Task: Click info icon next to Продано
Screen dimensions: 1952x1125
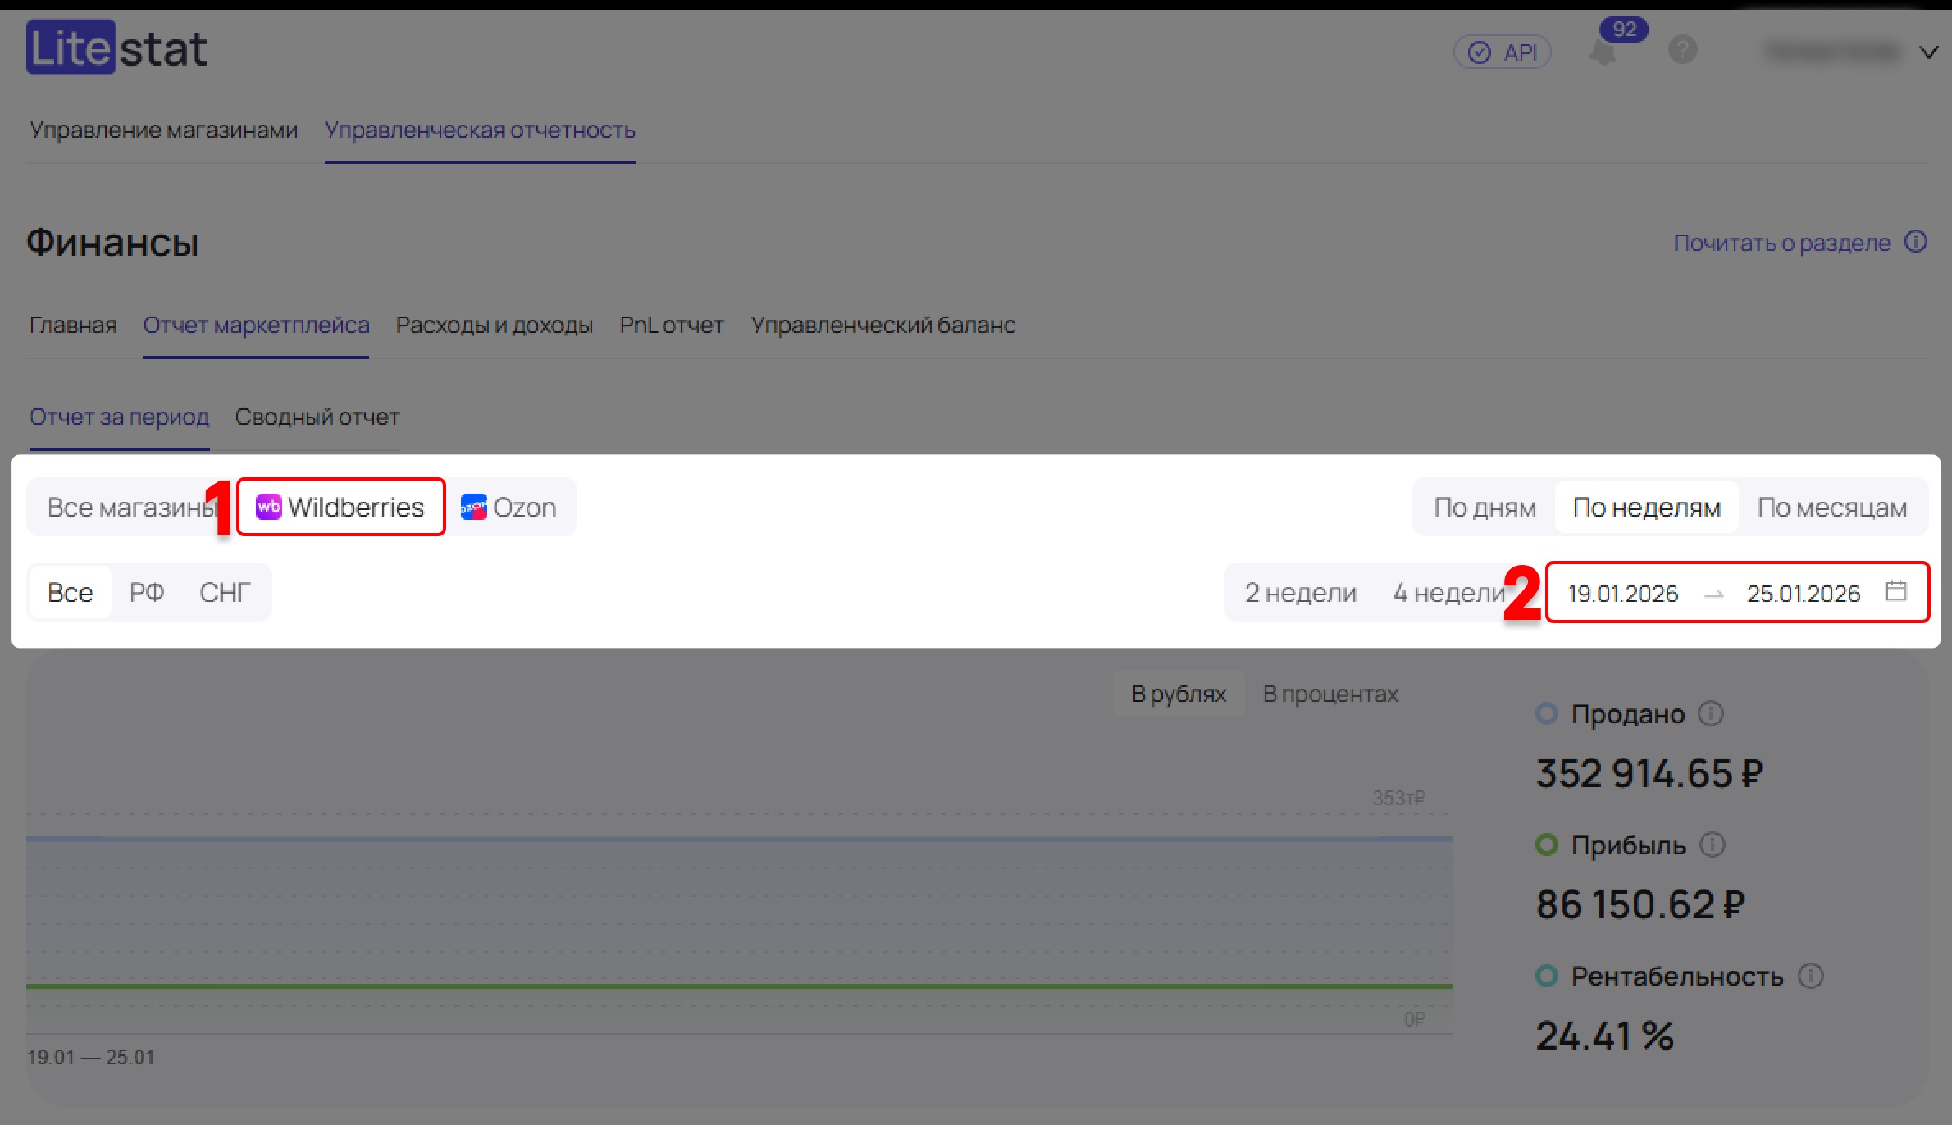Action: [x=1710, y=714]
